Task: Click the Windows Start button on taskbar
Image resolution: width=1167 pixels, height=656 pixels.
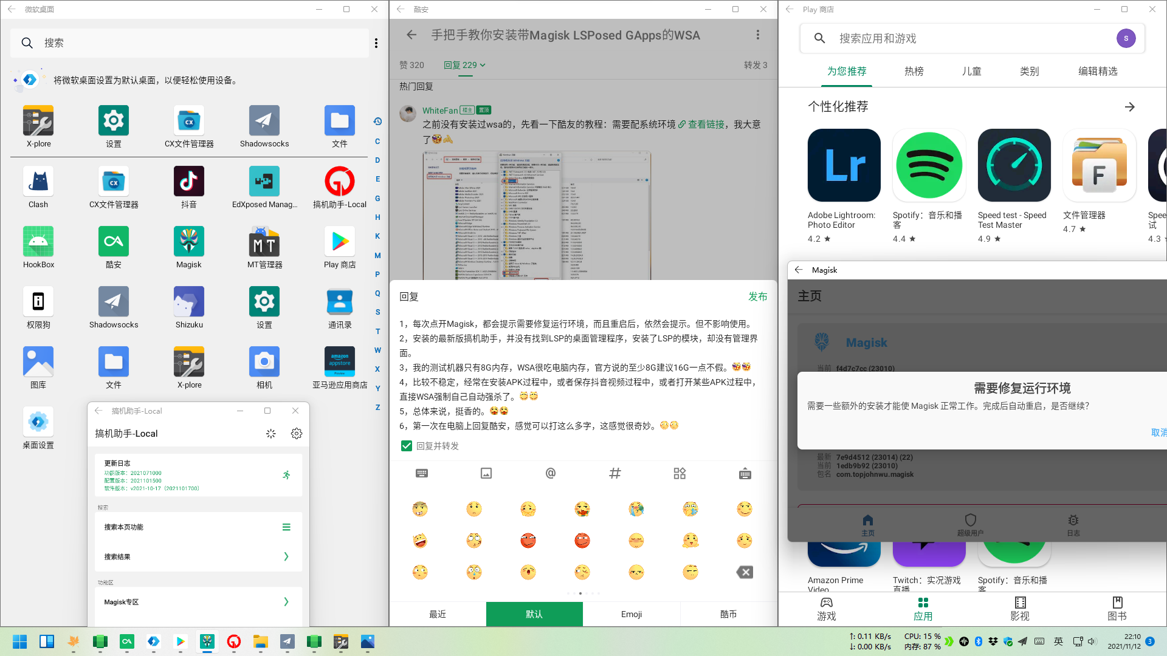Action: coord(19,641)
